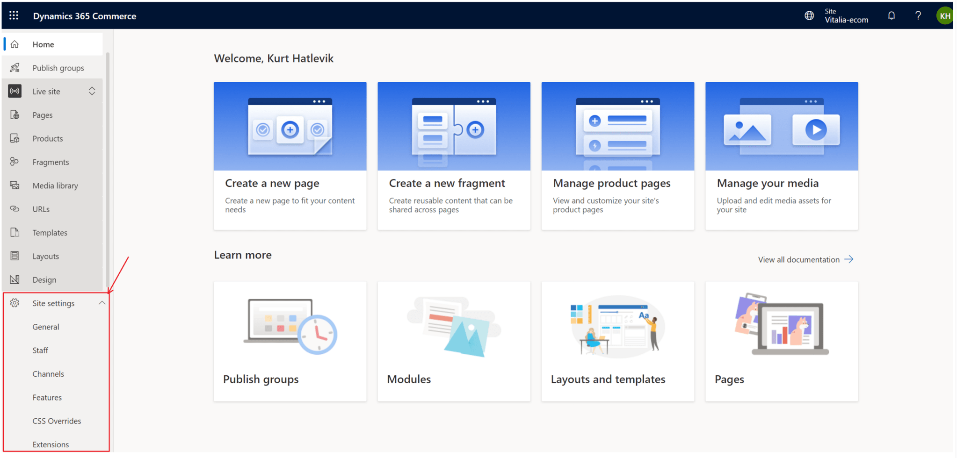
Task: Collapse the Site settings section chevron
Action: [x=102, y=303]
